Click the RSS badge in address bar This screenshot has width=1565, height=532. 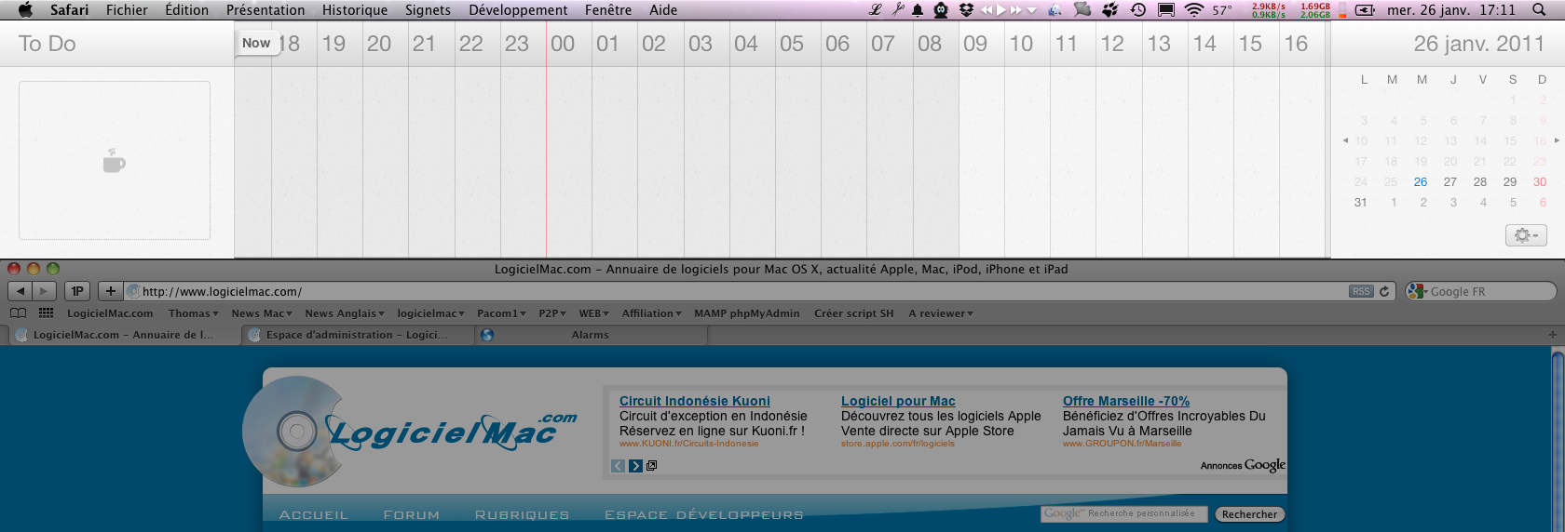tap(1361, 291)
